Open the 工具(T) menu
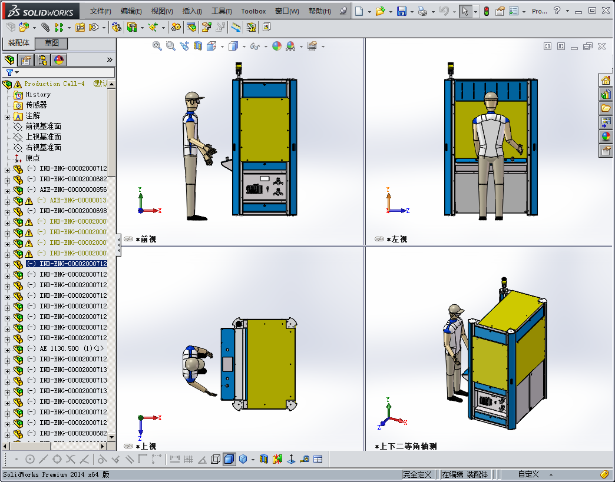Image resolution: width=615 pixels, height=482 pixels. 221,11
